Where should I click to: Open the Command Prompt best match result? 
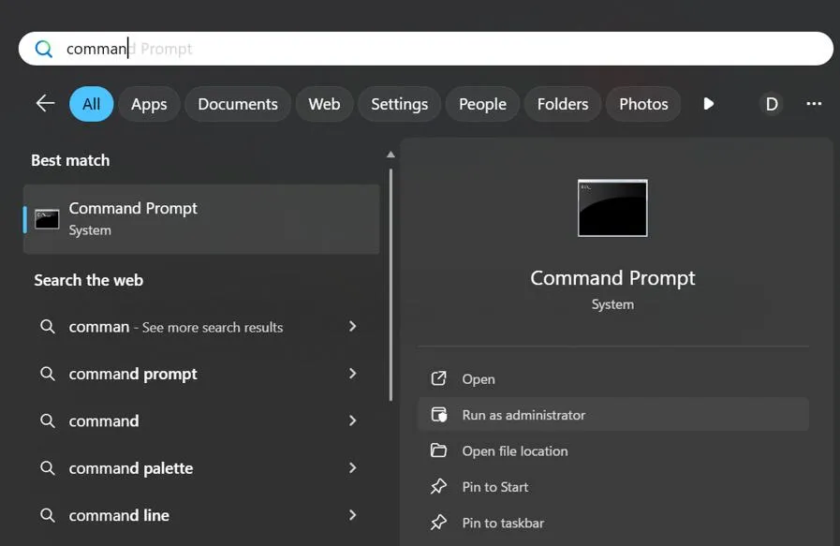click(x=201, y=219)
